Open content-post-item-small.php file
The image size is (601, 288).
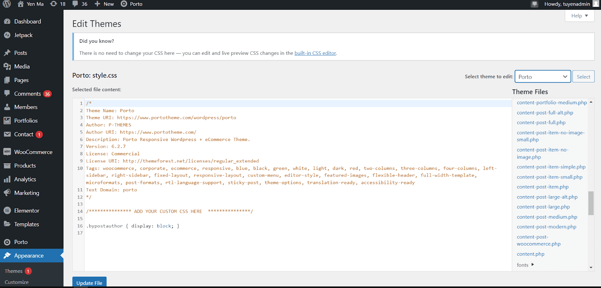coord(550,177)
